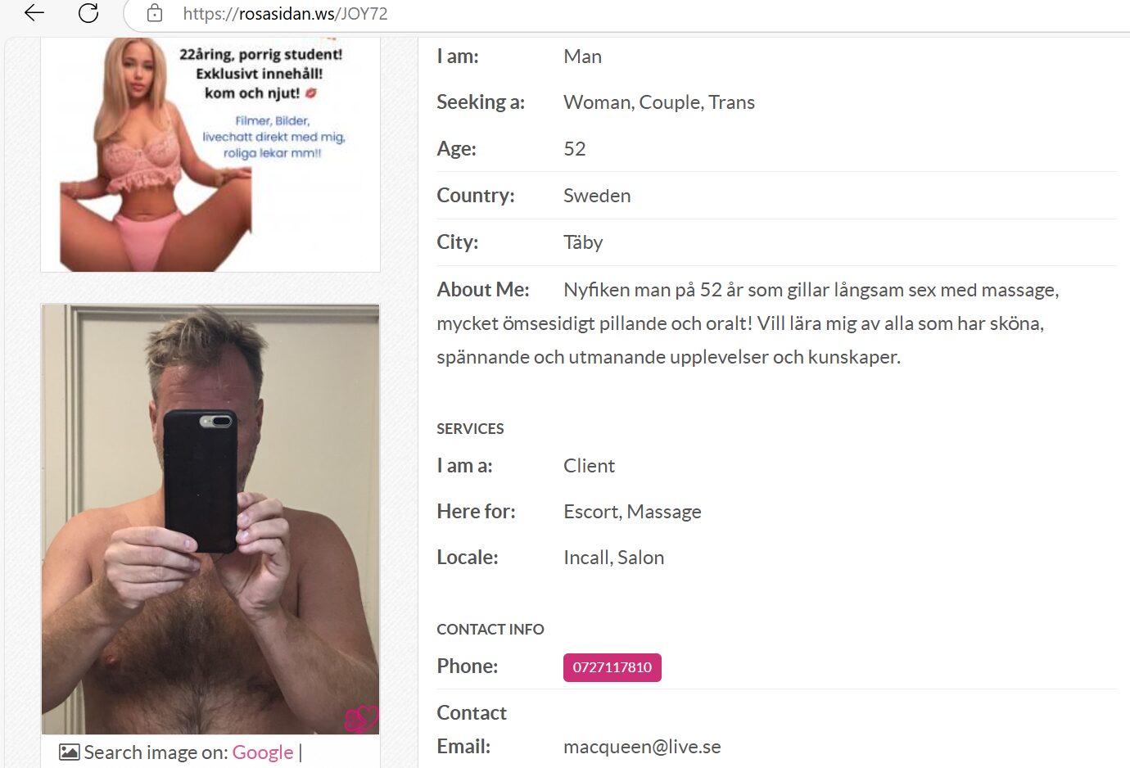Open site info via the lock icon
Screen dimensions: 1130x768
155,13
